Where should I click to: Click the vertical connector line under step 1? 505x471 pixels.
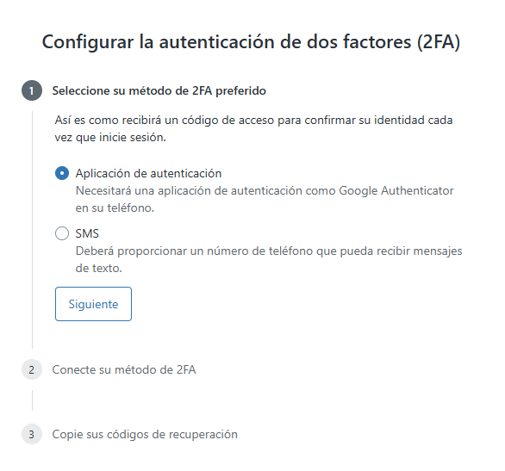tap(32, 230)
